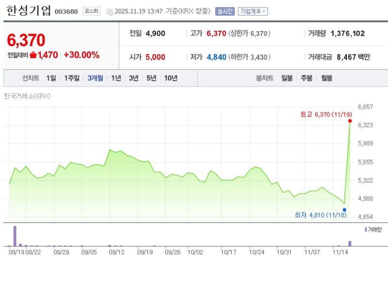Select the 1일 line chart period
The height and width of the screenshot is (283, 388).
51,78
